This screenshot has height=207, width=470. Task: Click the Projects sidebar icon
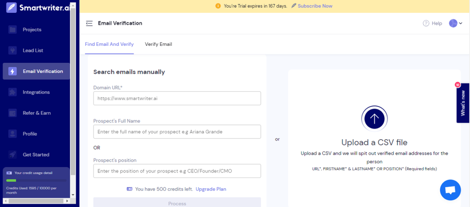pos(12,30)
